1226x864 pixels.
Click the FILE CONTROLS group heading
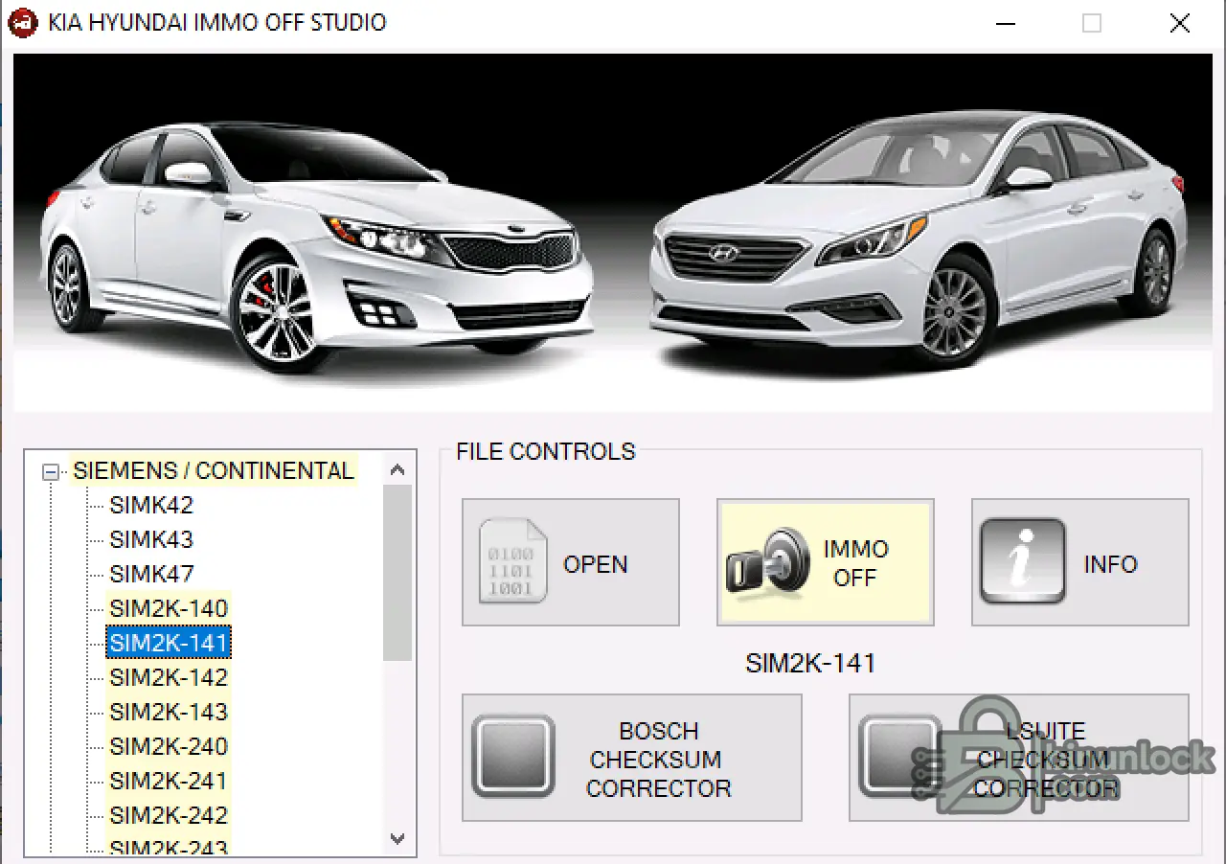(545, 451)
